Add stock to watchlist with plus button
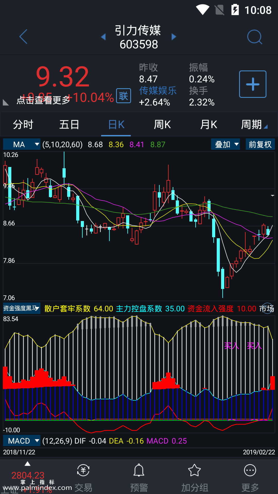 tap(253, 84)
